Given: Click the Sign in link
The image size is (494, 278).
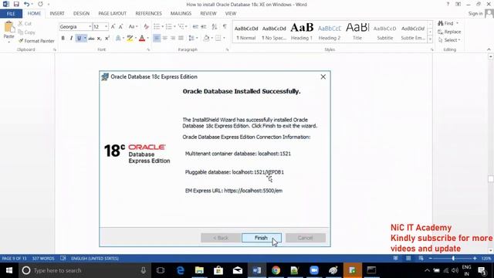Looking at the screenshot, I should 475,14.
